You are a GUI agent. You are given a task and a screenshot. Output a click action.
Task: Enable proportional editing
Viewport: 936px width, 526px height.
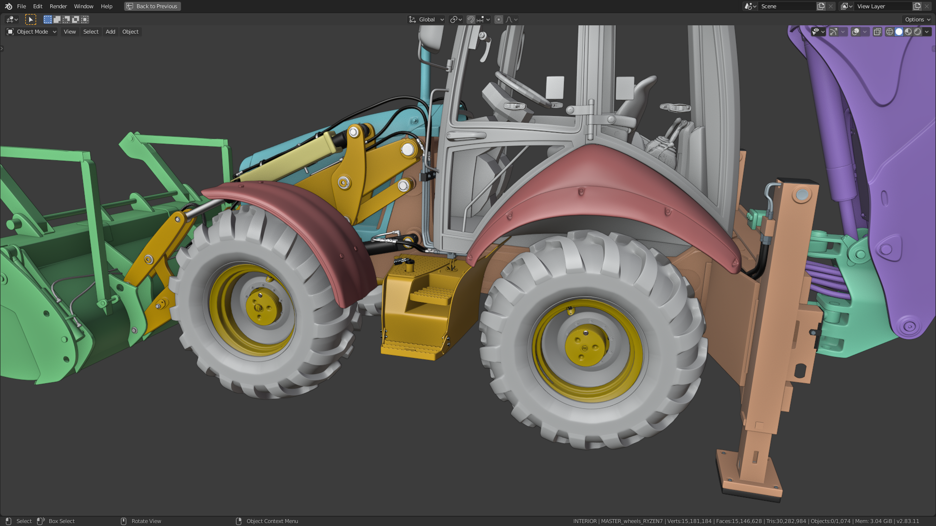click(498, 19)
